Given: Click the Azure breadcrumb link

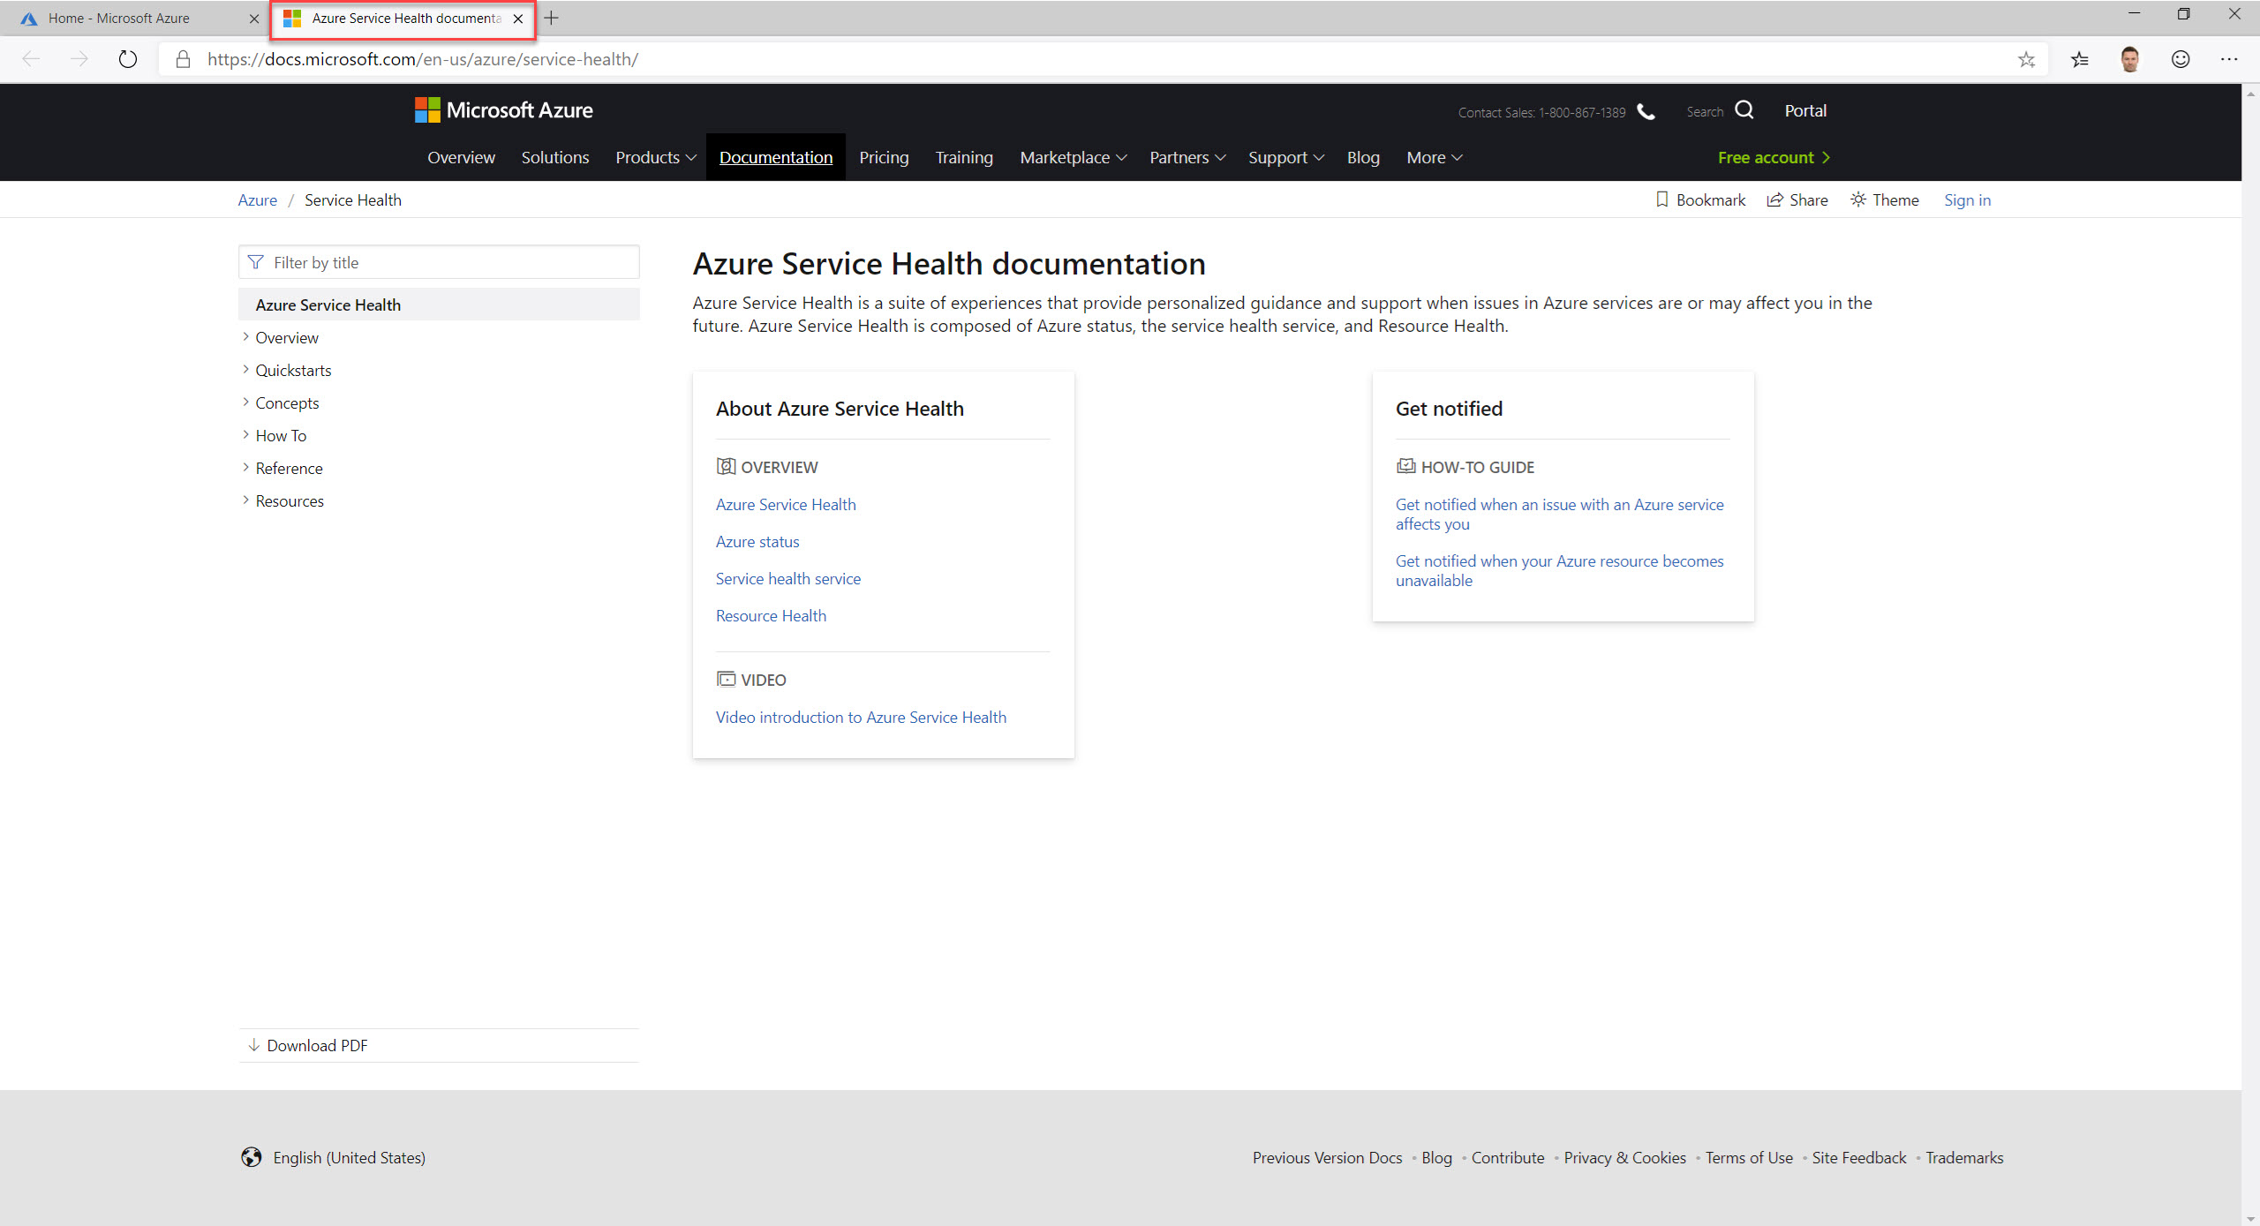Looking at the screenshot, I should [257, 200].
